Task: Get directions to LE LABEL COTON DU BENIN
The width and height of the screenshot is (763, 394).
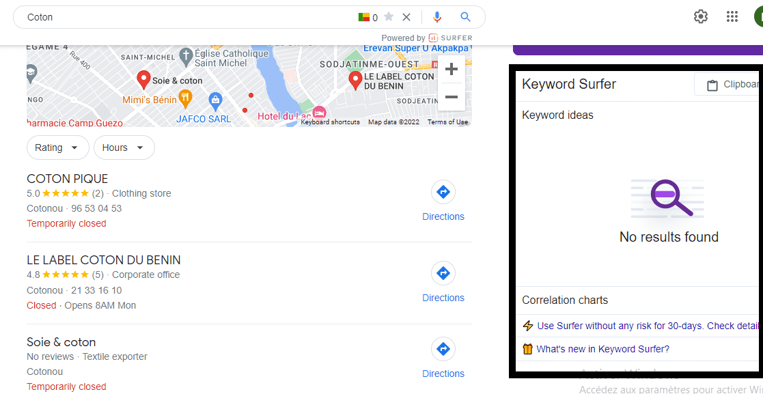Action: click(443, 282)
